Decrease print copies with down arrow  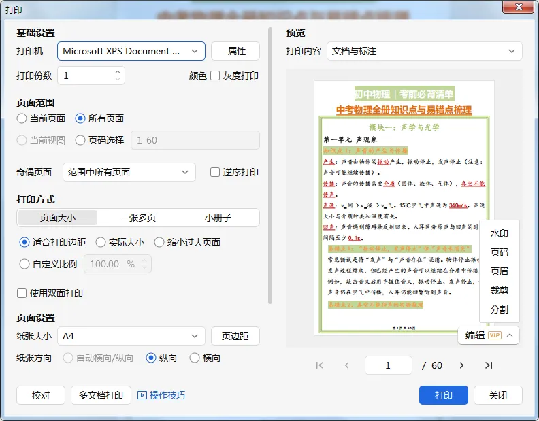pyautogui.click(x=118, y=79)
